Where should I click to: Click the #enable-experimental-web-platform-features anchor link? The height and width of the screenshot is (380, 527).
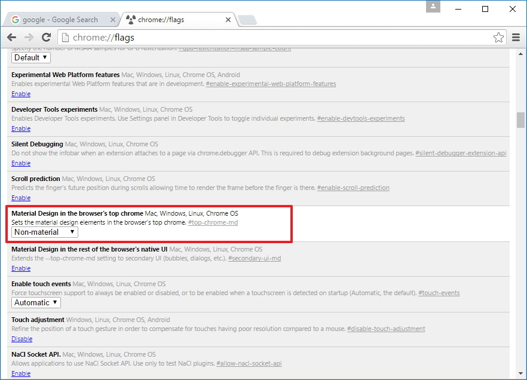(271, 84)
